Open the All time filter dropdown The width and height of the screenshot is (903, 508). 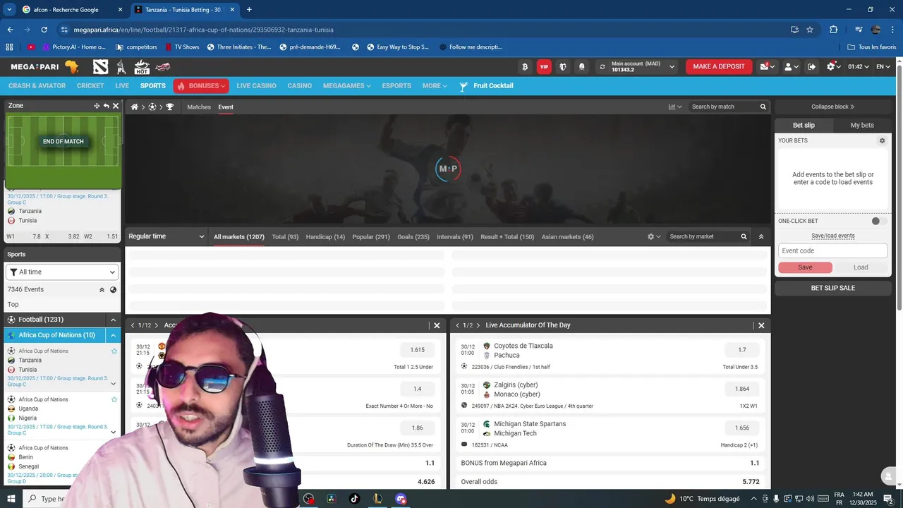(62, 272)
